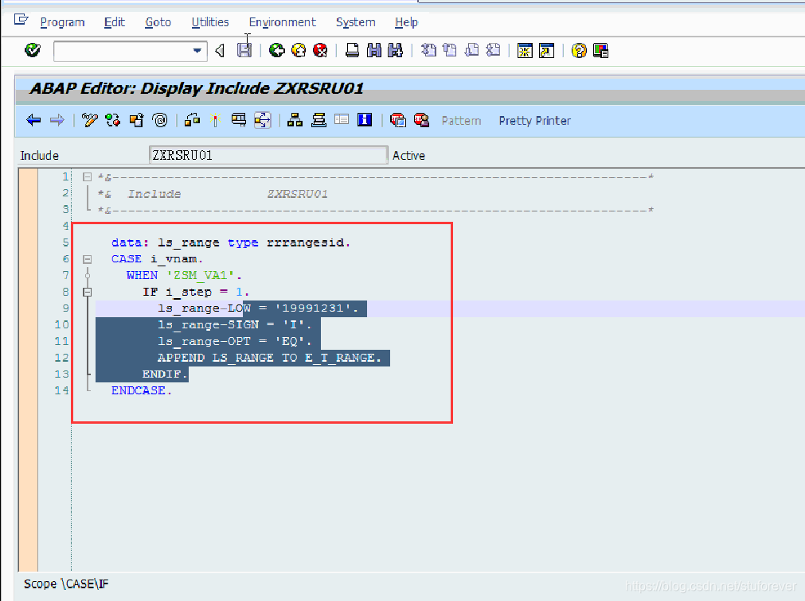This screenshot has width=805, height=601.
Task: Click the 'ENDCASE.' code line
Action: point(142,390)
